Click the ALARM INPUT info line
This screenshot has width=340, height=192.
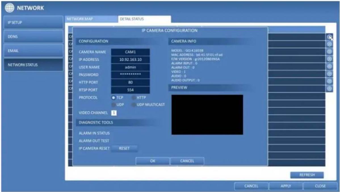pyautogui.click(x=184, y=63)
